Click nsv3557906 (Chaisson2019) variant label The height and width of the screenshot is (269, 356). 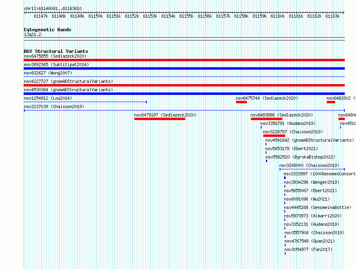pyautogui.click(x=314, y=233)
